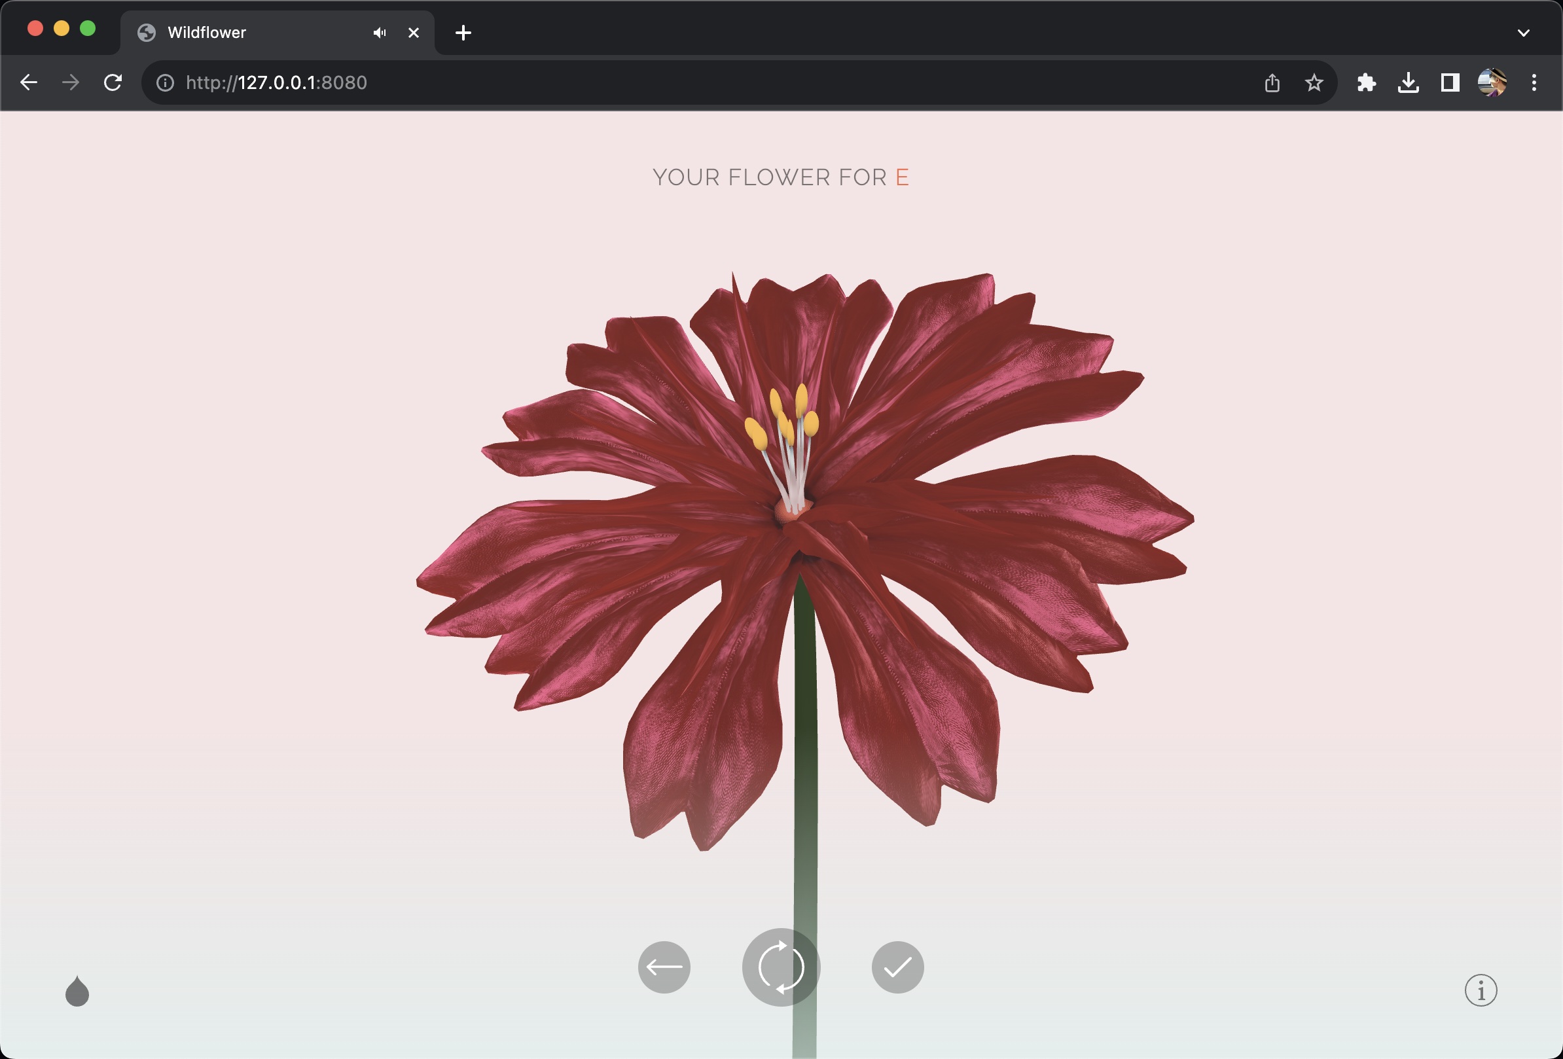Bookmark page with star icon

pyautogui.click(x=1314, y=82)
